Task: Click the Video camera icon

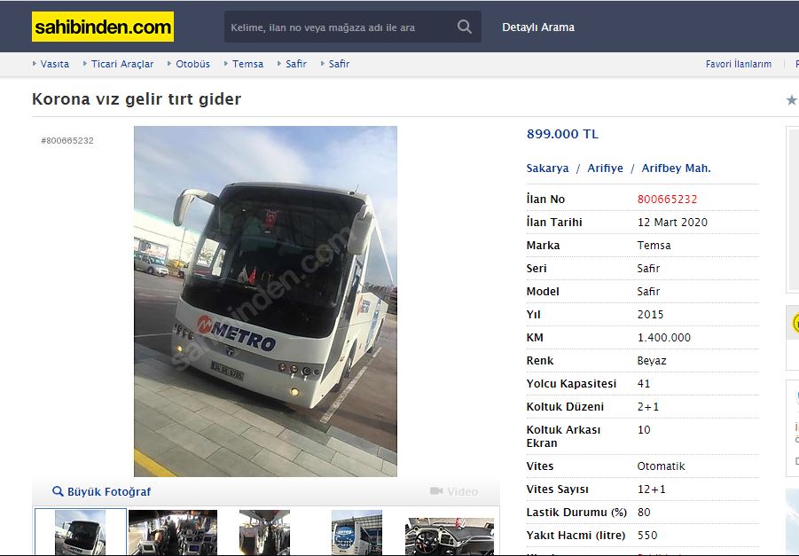Action: (436, 490)
